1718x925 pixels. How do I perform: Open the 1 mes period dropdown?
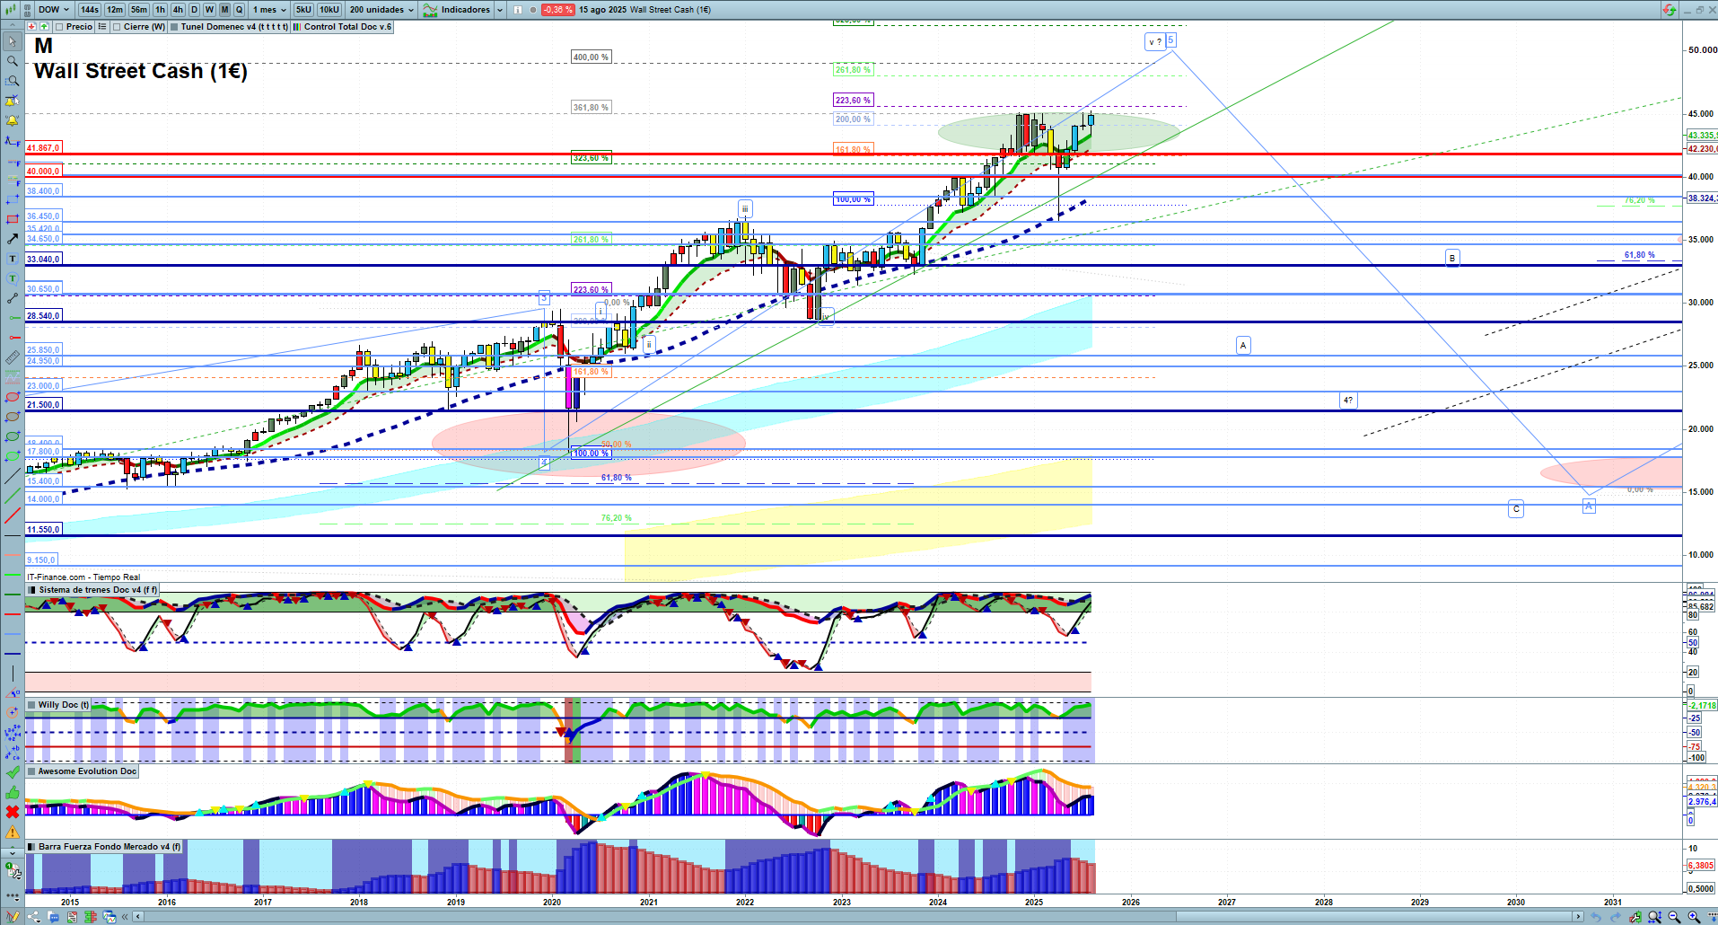tap(269, 10)
